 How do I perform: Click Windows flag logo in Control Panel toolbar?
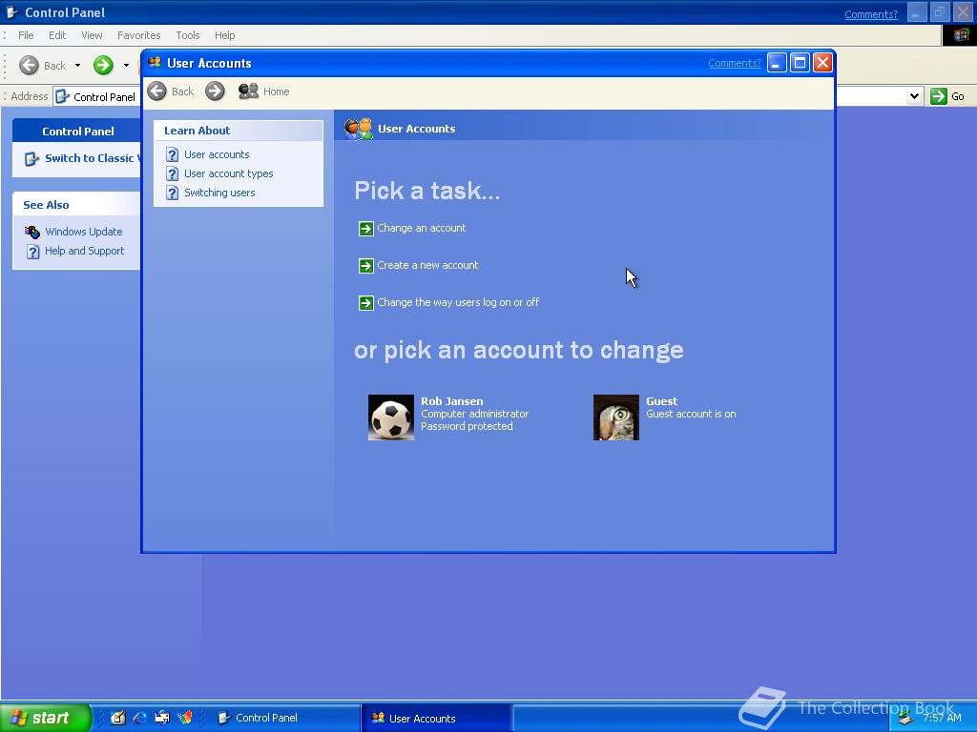960,35
